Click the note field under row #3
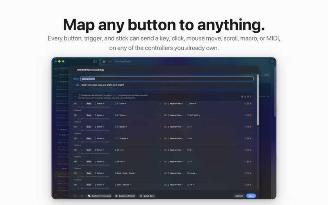The image size is (328, 205). click(95, 130)
